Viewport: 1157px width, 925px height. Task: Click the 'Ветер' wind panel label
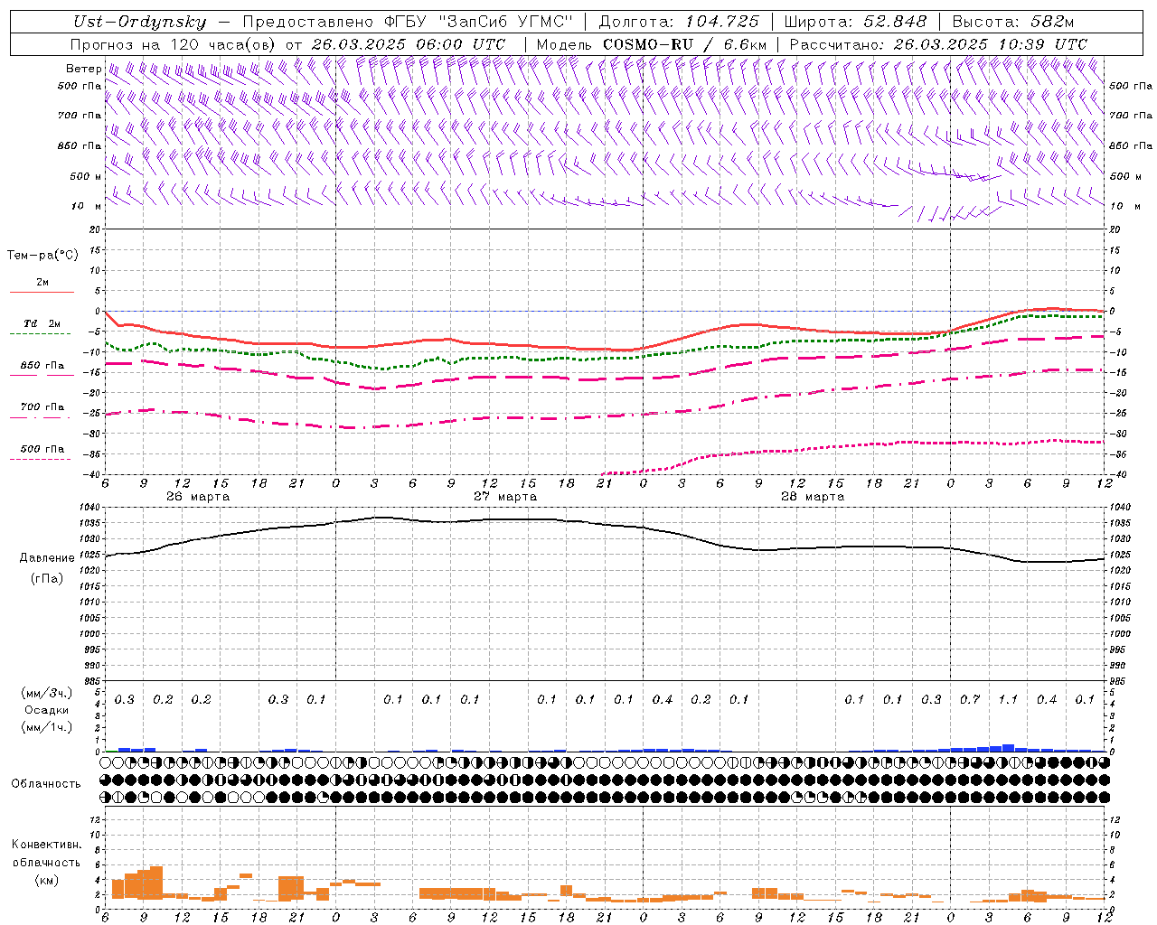[83, 69]
